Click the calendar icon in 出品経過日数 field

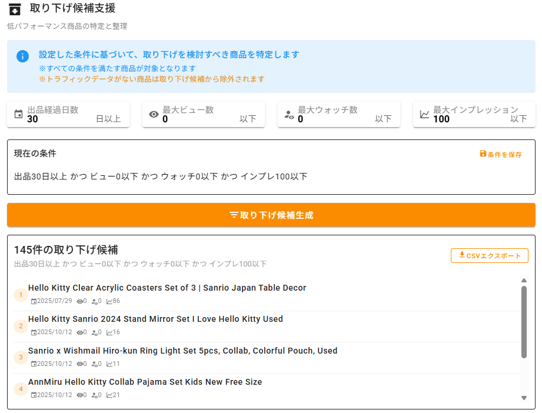point(18,114)
